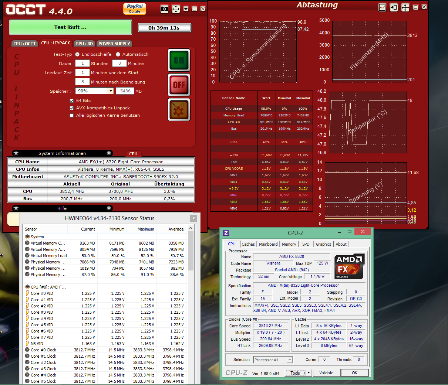Click the Dauer Stunden input field

pyautogui.click(x=82, y=64)
